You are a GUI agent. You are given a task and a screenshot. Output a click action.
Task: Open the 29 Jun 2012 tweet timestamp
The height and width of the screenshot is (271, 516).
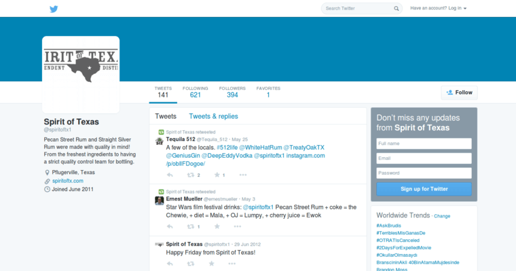pyautogui.click(x=247, y=245)
